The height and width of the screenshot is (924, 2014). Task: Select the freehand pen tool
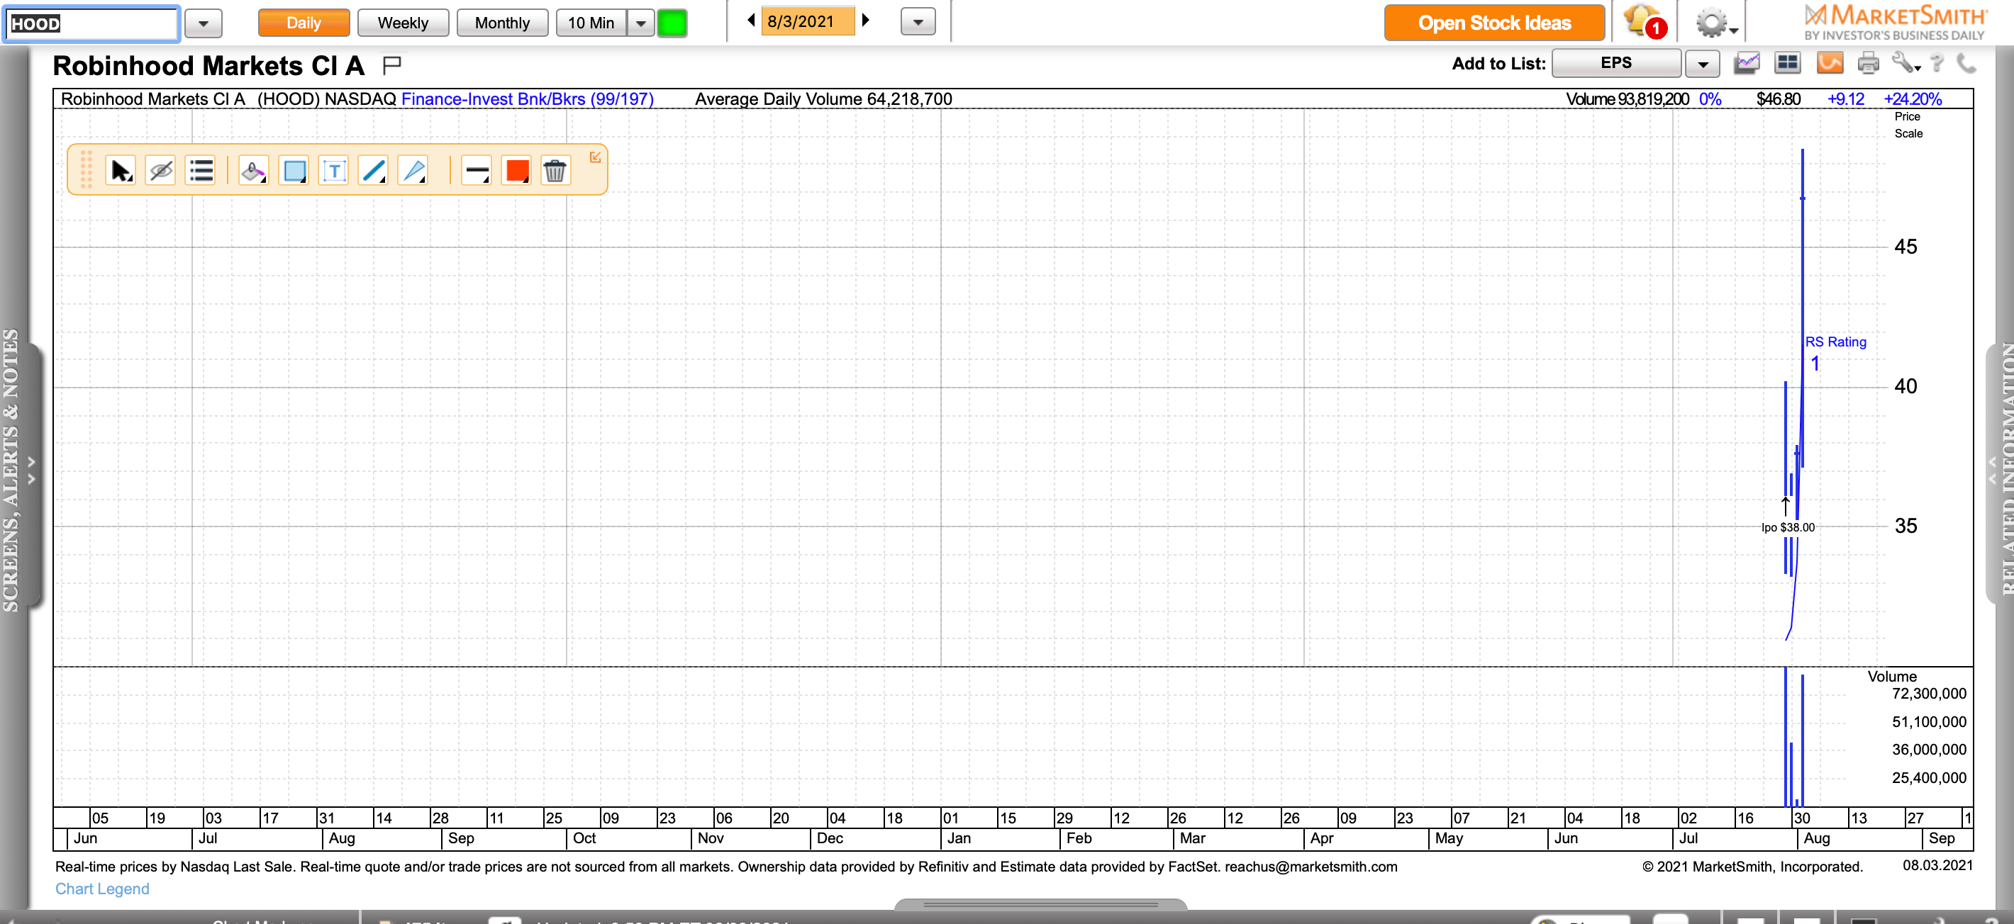pos(413,170)
